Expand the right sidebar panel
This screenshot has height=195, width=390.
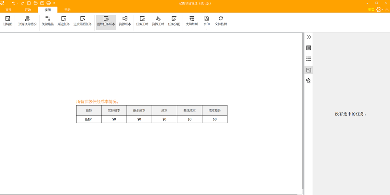308,37
